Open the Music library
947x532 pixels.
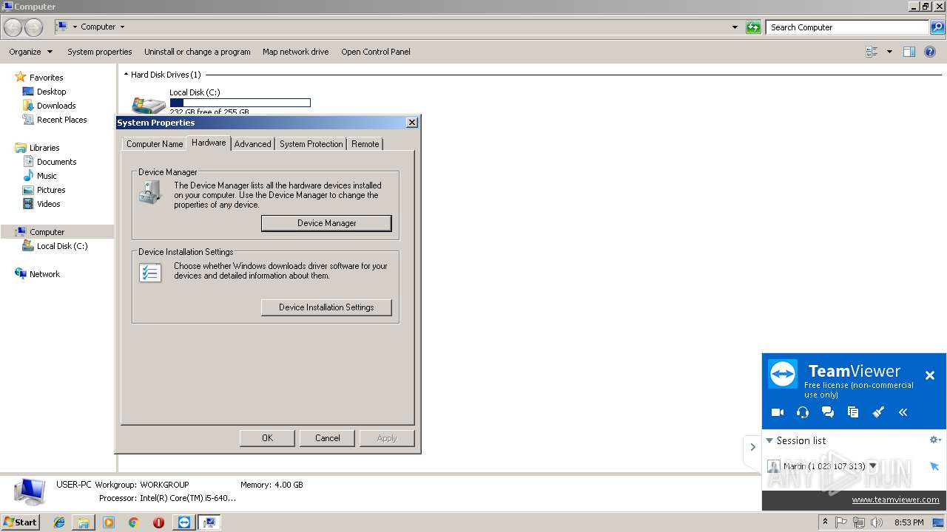(47, 176)
